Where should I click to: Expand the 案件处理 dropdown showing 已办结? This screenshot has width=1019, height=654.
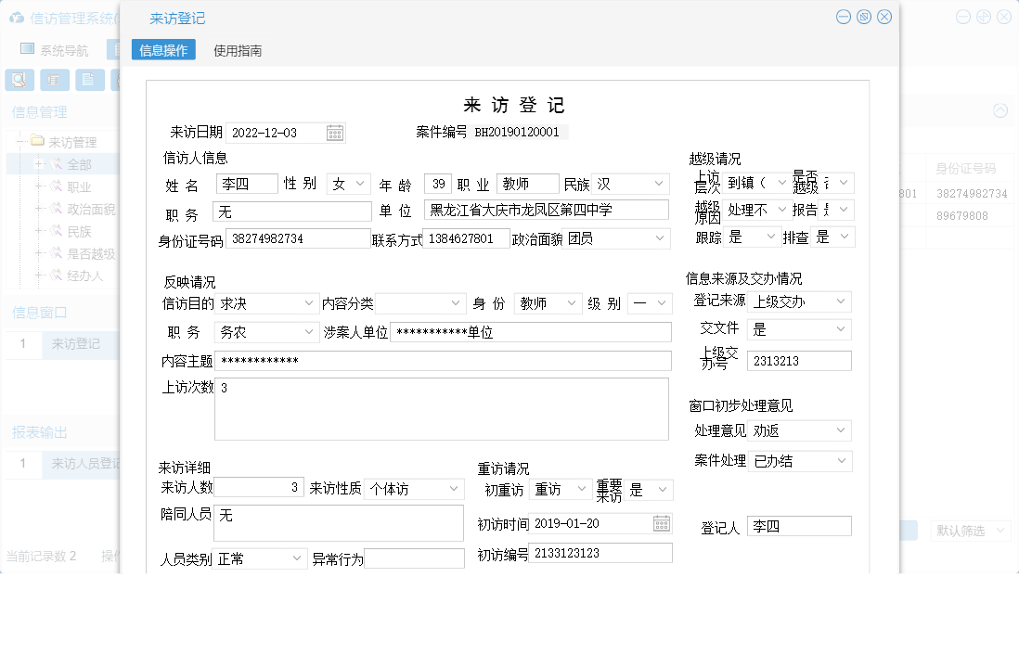799,459
